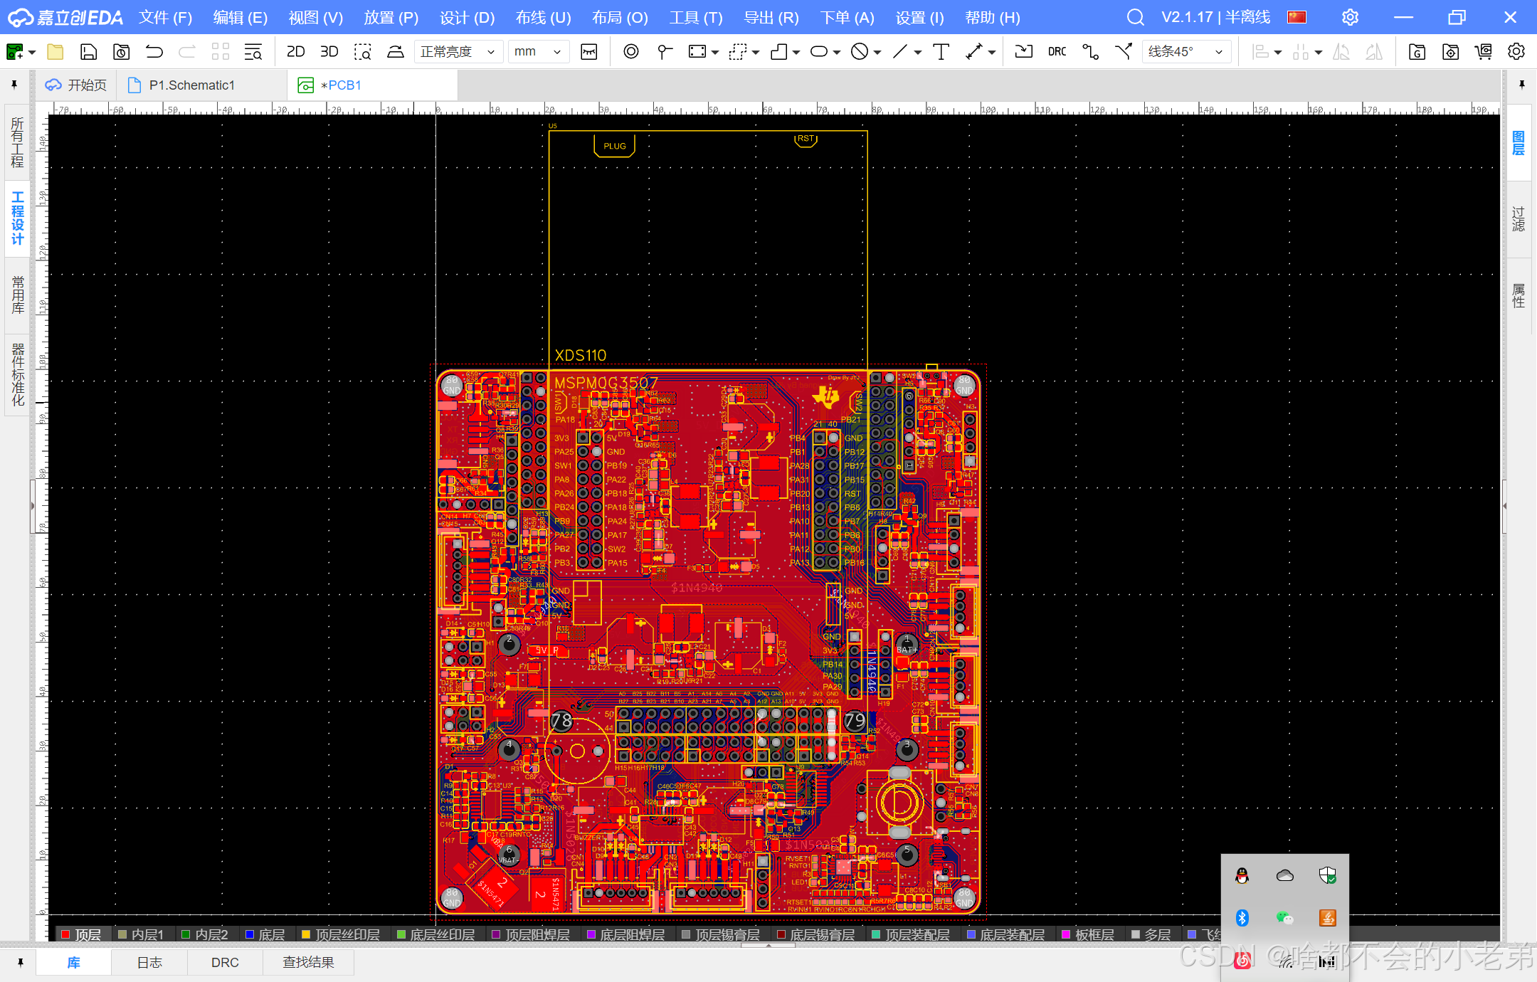
Task: Select the 顶层 layer tab
Action: tap(81, 934)
